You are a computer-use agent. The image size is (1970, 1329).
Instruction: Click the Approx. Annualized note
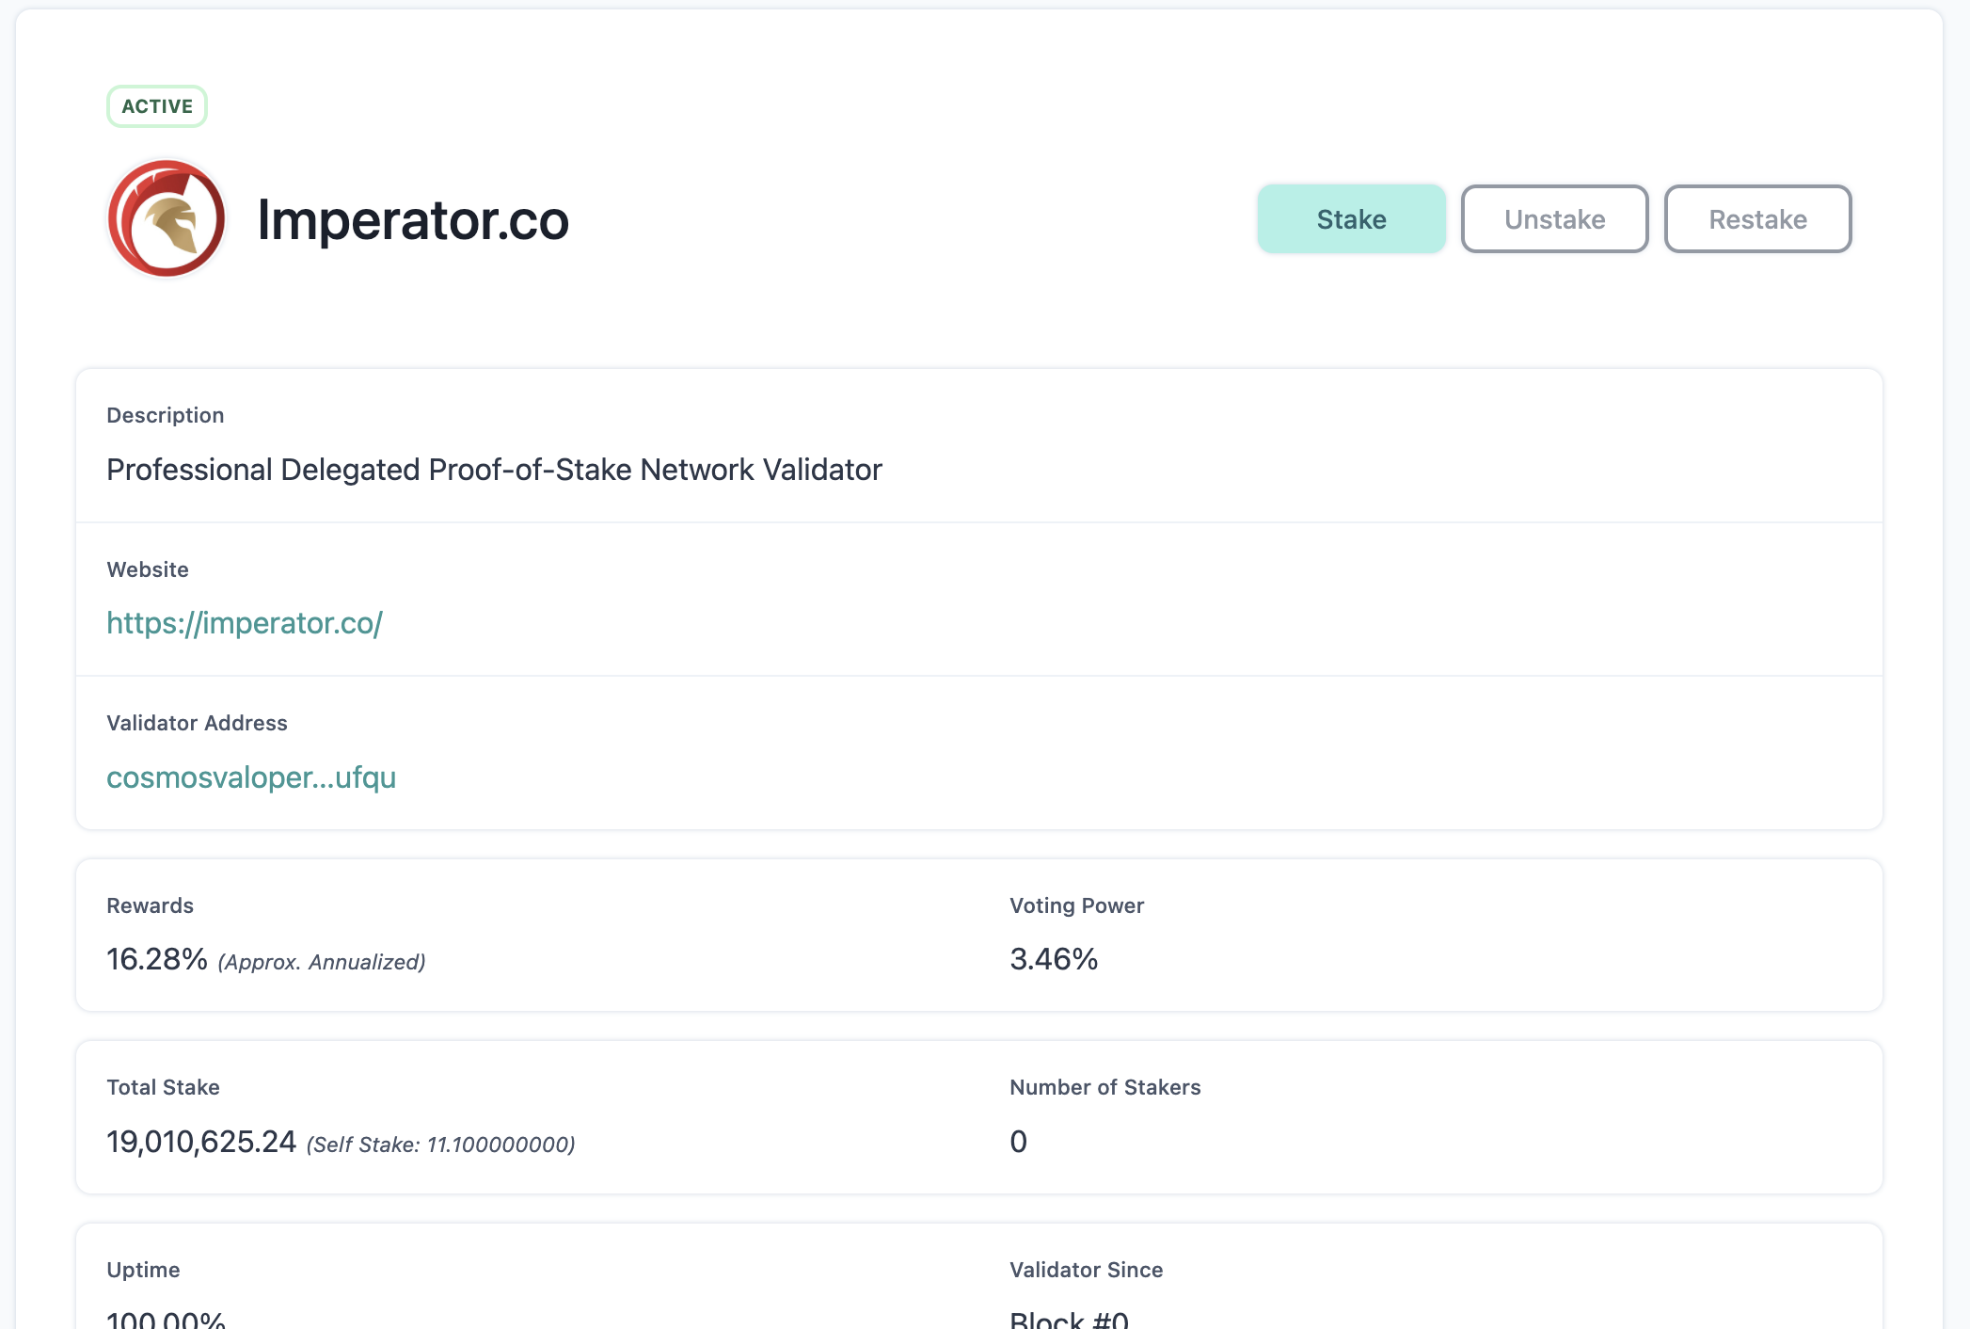click(322, 962)
